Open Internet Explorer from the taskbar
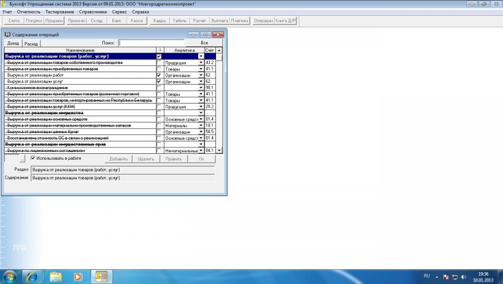 [x=31, y=276]
